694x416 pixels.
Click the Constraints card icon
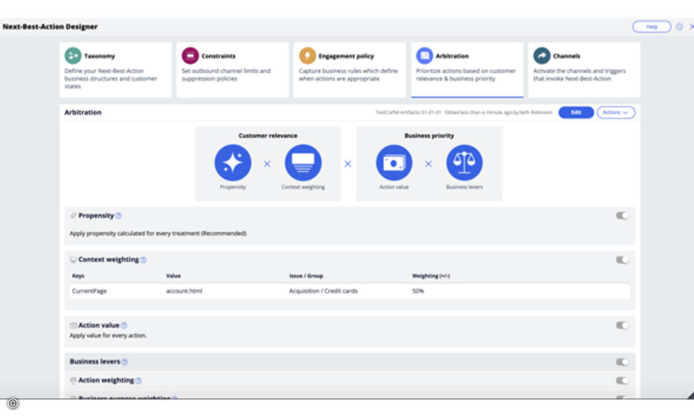190,55
